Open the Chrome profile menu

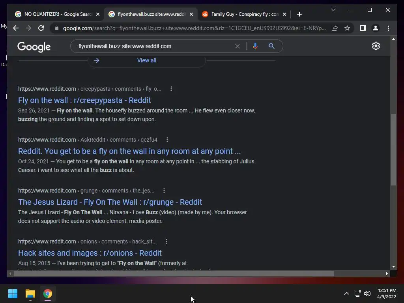tap(376, 28)
